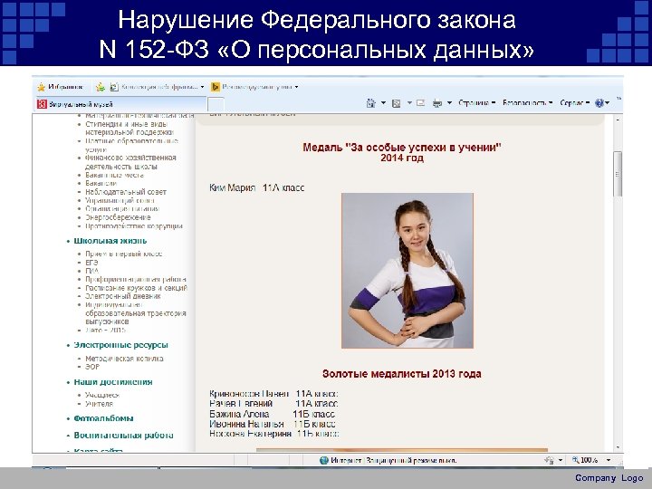Viewport: 652px width, 489px height.
Task: Click the Internet zone globe icon in the status bar
Action: click(x=324, y=460)
